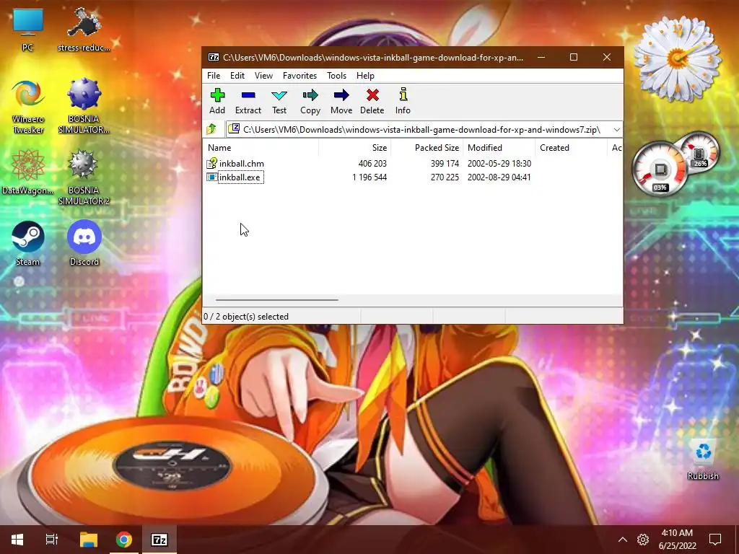Open Chrome from the taskbar
739x554 pixels.
pyautogui.click(x=124, y=540)
